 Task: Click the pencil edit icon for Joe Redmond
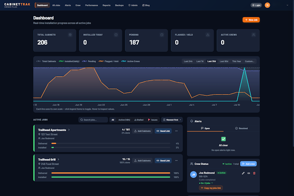coord(243,173)
